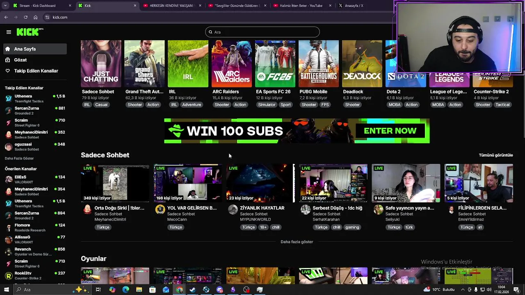The height and width of the screenshot is (295, 525).
Task: Click the irl tag on FİLİPİNLERDEN SELA
Action: point(480,227)
